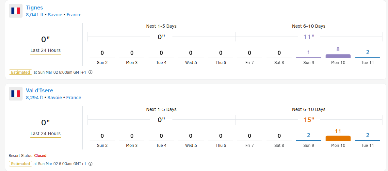Click France link under Val d'Isere
The height and width of the screenshot is (171, 388).
pos(74,98)
